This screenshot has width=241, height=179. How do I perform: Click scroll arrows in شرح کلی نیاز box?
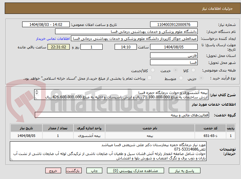pos(37,92)
